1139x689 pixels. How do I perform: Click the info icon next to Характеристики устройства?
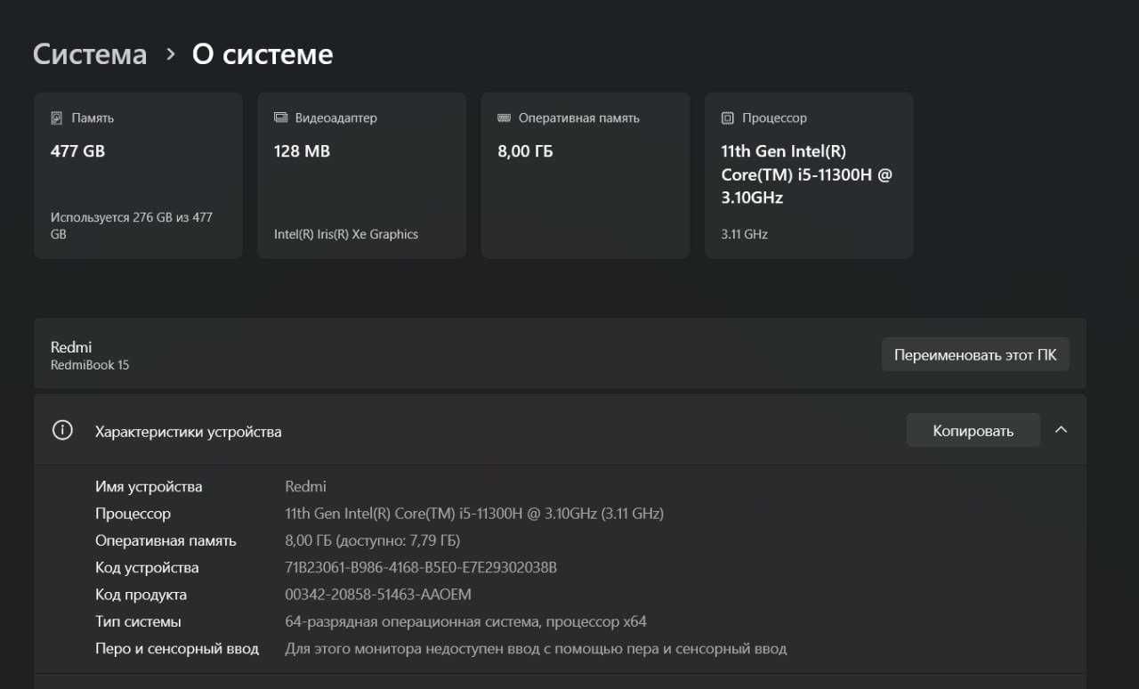click(62, 431)
